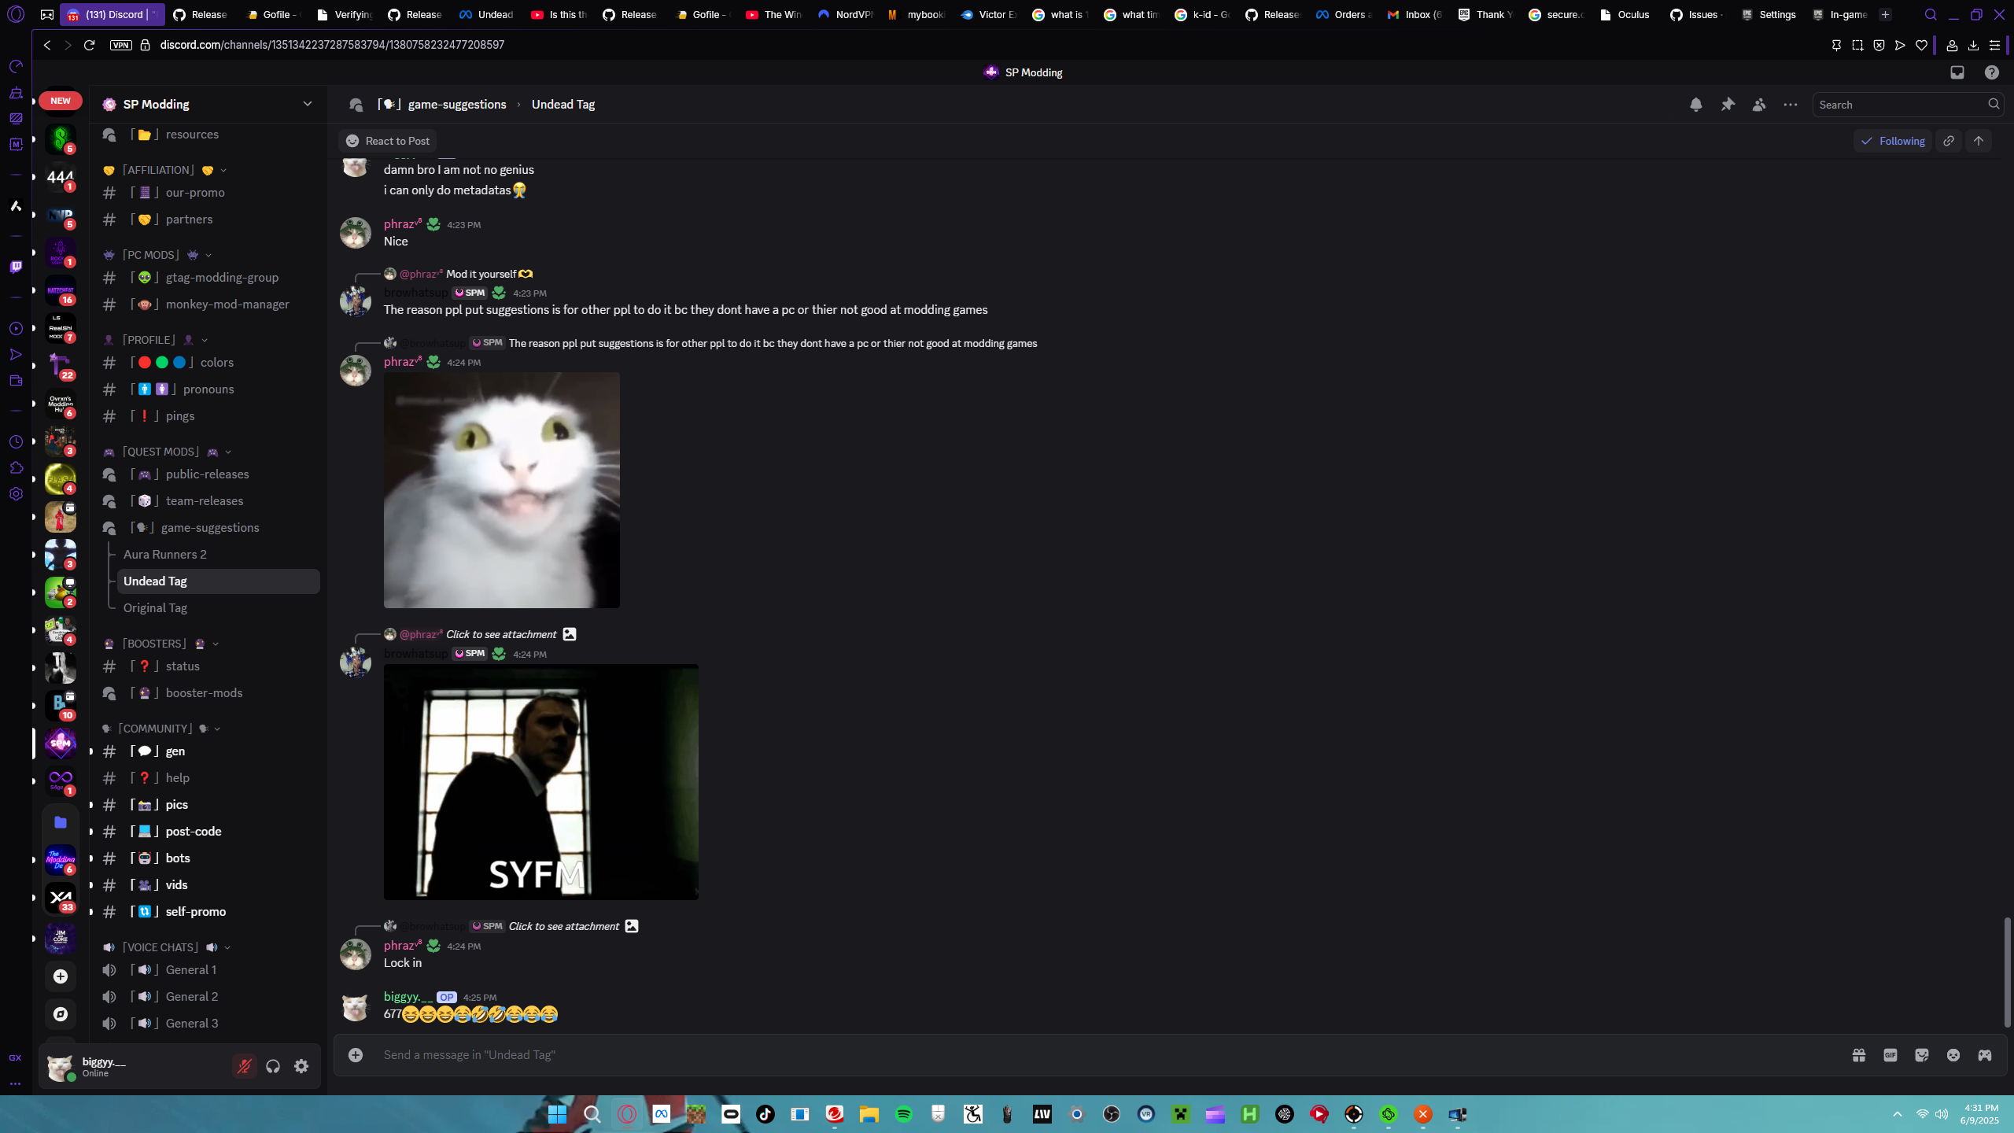Toggle deafen headphones button
The image size is (2014, 1133).
click(x=273, y=1066)
